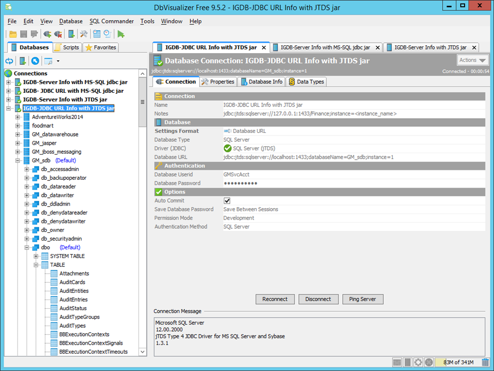Toggle the Auto Commit checkbox
Image resolution: width=494 pixels, height=371 pixels.
pos(227,200)
